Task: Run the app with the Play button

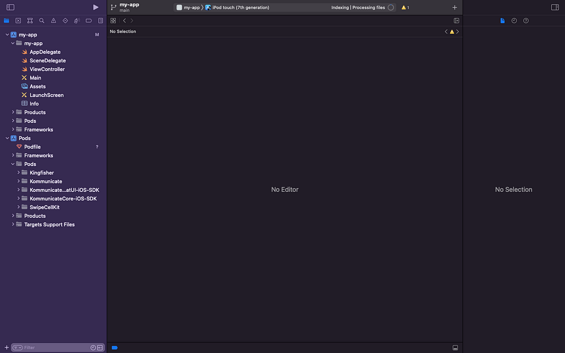Action: [x=95, y=7]
